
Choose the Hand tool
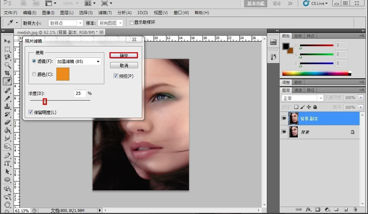coord(7,204)
